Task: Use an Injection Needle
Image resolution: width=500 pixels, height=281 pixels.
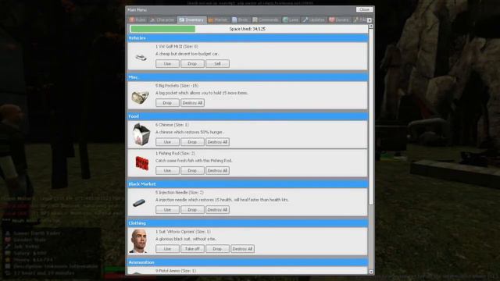Action: (x=167, y=210)
